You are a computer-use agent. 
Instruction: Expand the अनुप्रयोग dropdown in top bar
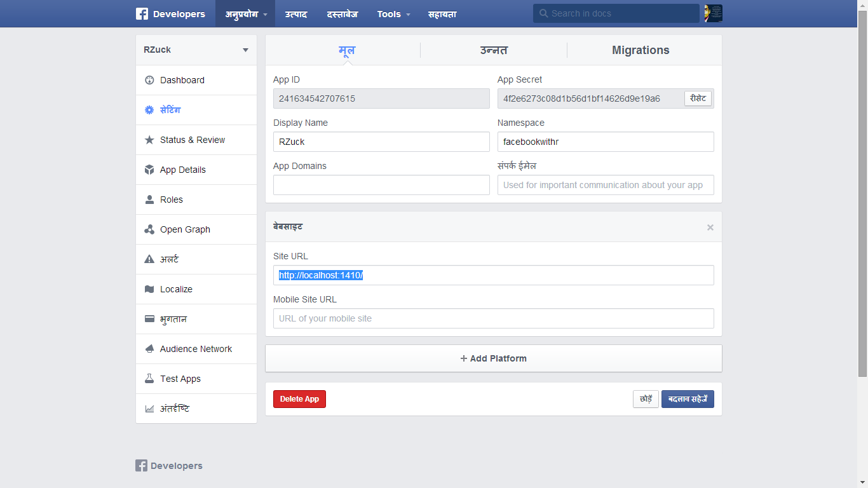(245, 14)
